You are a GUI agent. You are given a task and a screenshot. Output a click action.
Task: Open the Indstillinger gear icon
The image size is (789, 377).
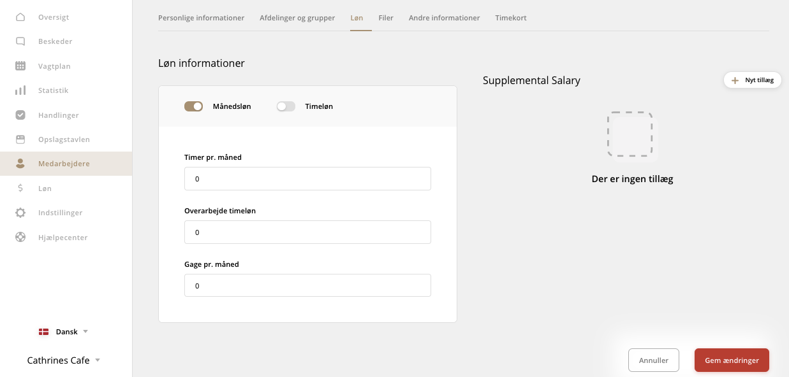click(x=20, y=213)
